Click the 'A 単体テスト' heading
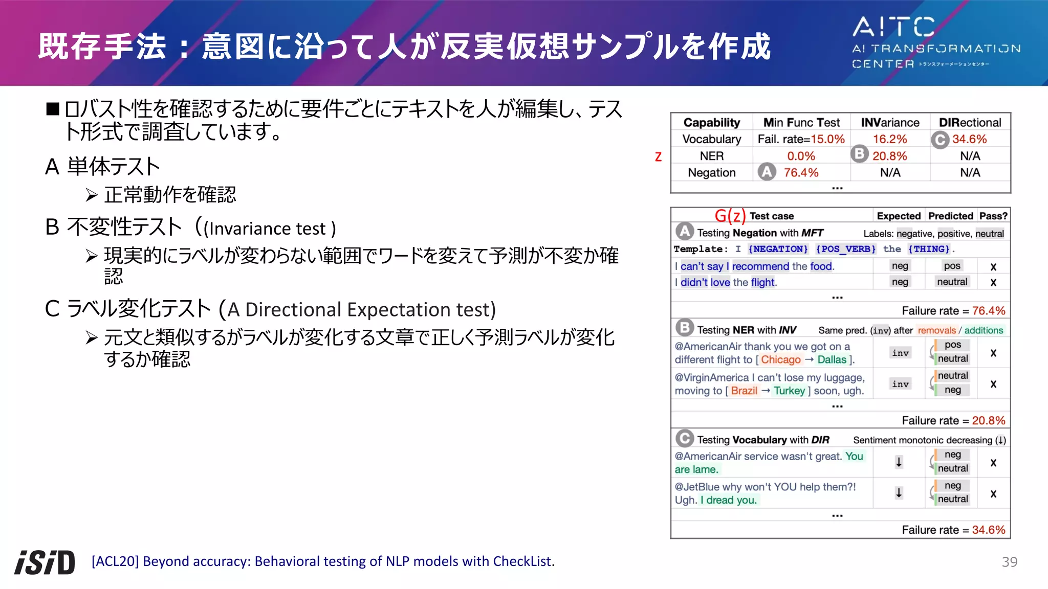The image size is (1048, 589). pyautogui.click(x=102, y=167)
